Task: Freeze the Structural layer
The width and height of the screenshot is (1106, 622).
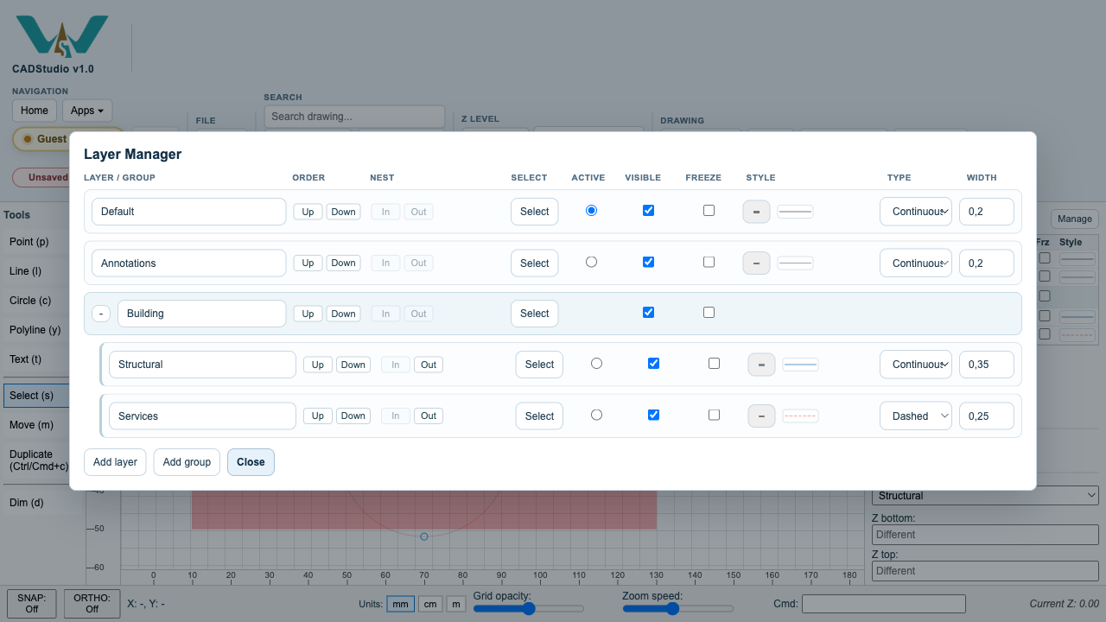Action: tap(714, 364)
